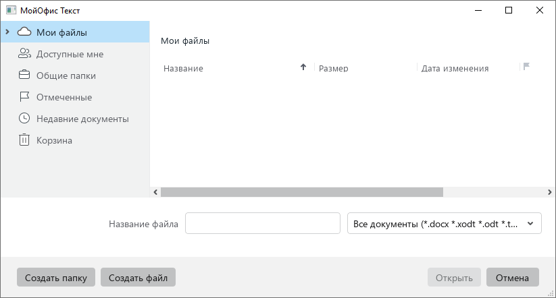Click the clock icon for Недавние документы
556x298 pixels.
24,118
